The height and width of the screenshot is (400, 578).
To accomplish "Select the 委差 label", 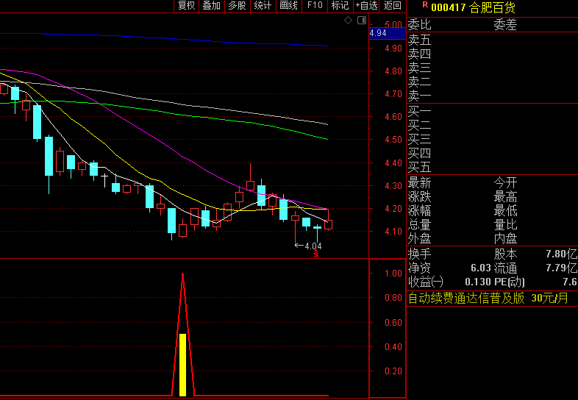I will coord(505,25).
